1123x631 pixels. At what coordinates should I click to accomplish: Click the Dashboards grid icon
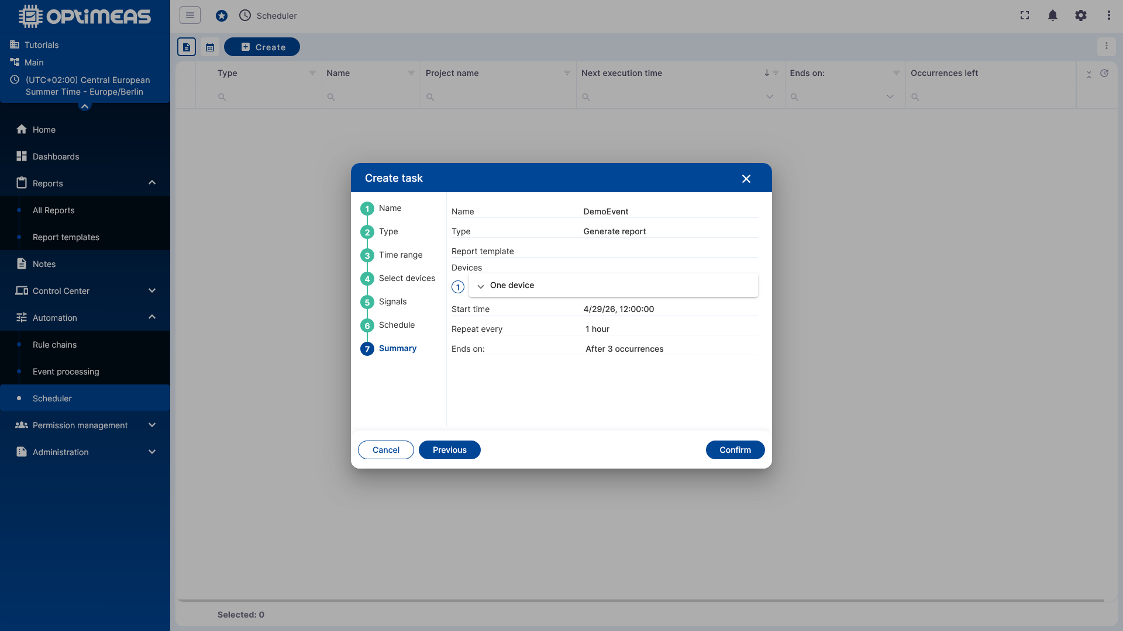coord(22,156)
